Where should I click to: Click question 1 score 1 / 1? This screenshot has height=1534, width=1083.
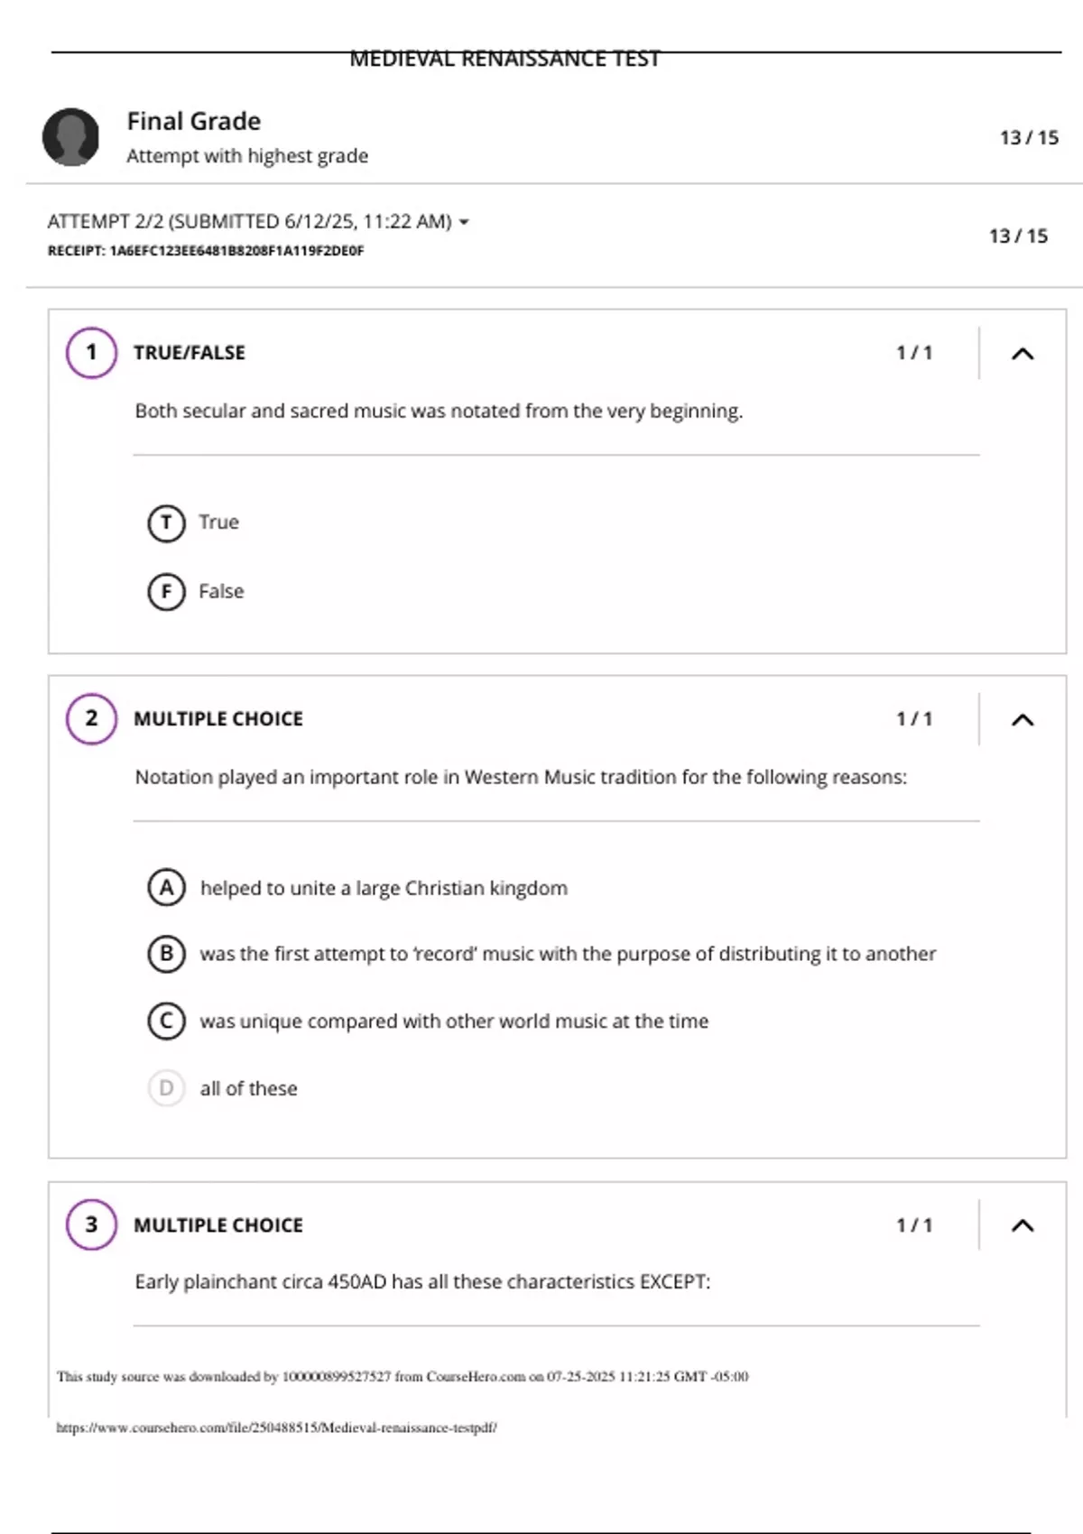coord(913,353)
